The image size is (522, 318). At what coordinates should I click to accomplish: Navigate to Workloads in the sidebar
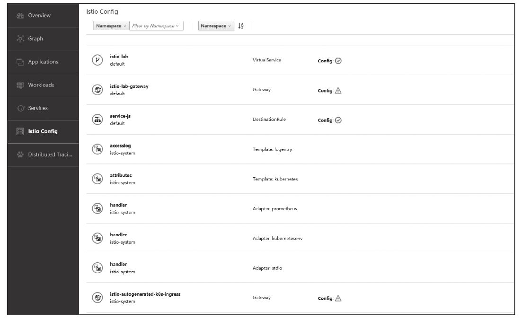pos(39,85)
